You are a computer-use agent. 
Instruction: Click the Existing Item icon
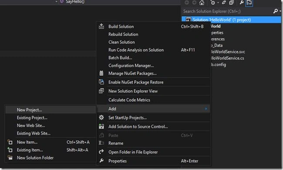(x=10, y=150)
